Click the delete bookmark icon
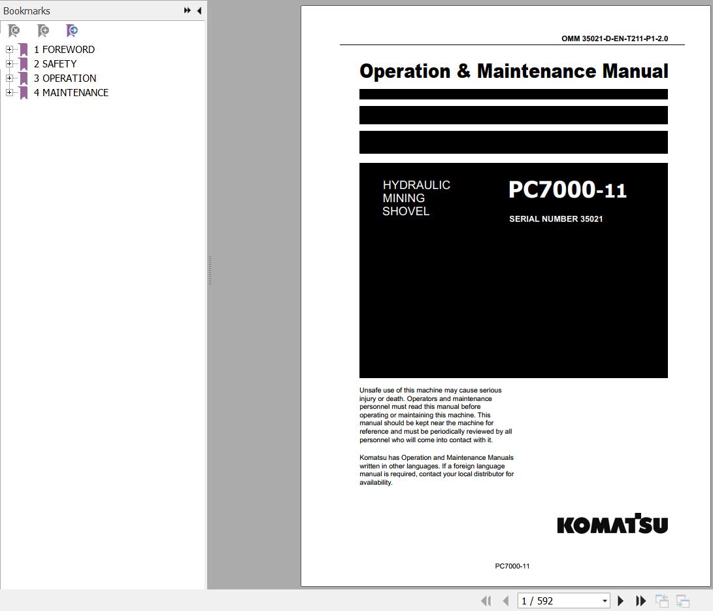The height and width of the screenshot is (611, 713). (14, 31)
